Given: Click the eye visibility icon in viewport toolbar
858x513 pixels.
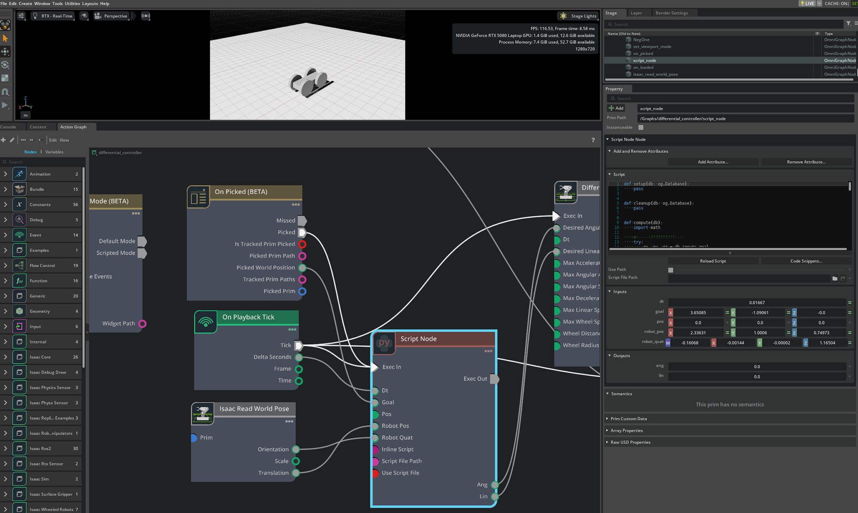Looking at the screenshot, I should coord(84,16).
